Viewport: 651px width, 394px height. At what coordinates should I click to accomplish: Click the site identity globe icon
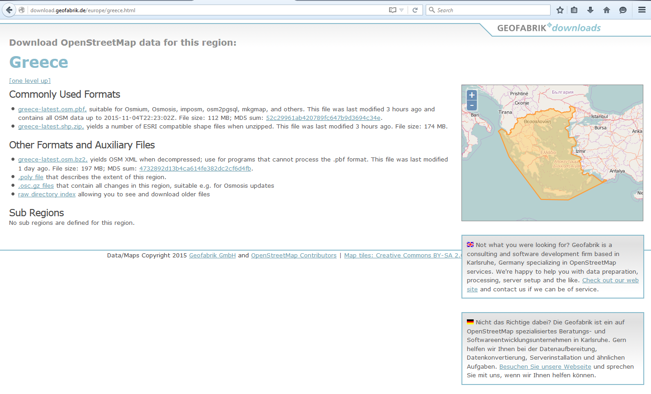(x=22, y=10)
